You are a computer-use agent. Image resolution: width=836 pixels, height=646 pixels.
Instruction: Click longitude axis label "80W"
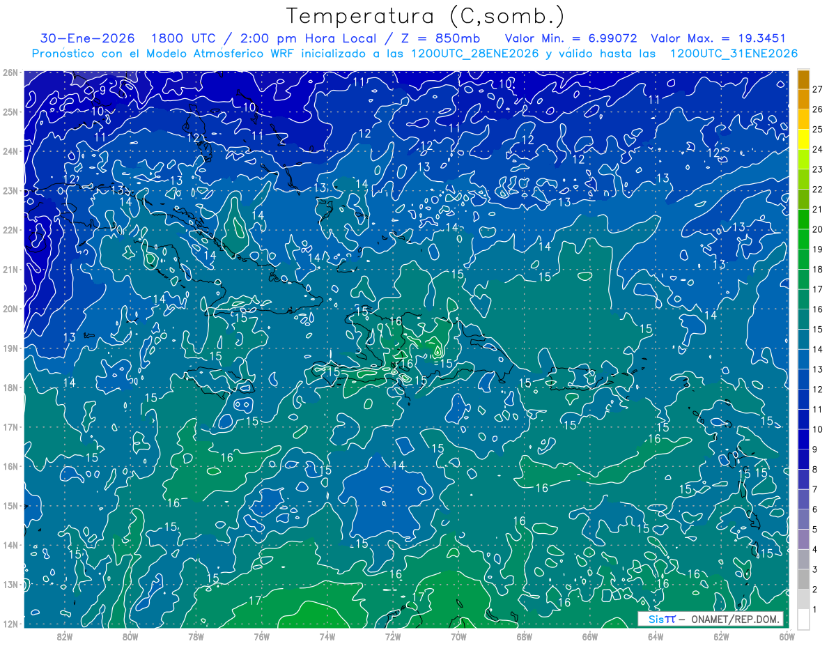point(130,637)
